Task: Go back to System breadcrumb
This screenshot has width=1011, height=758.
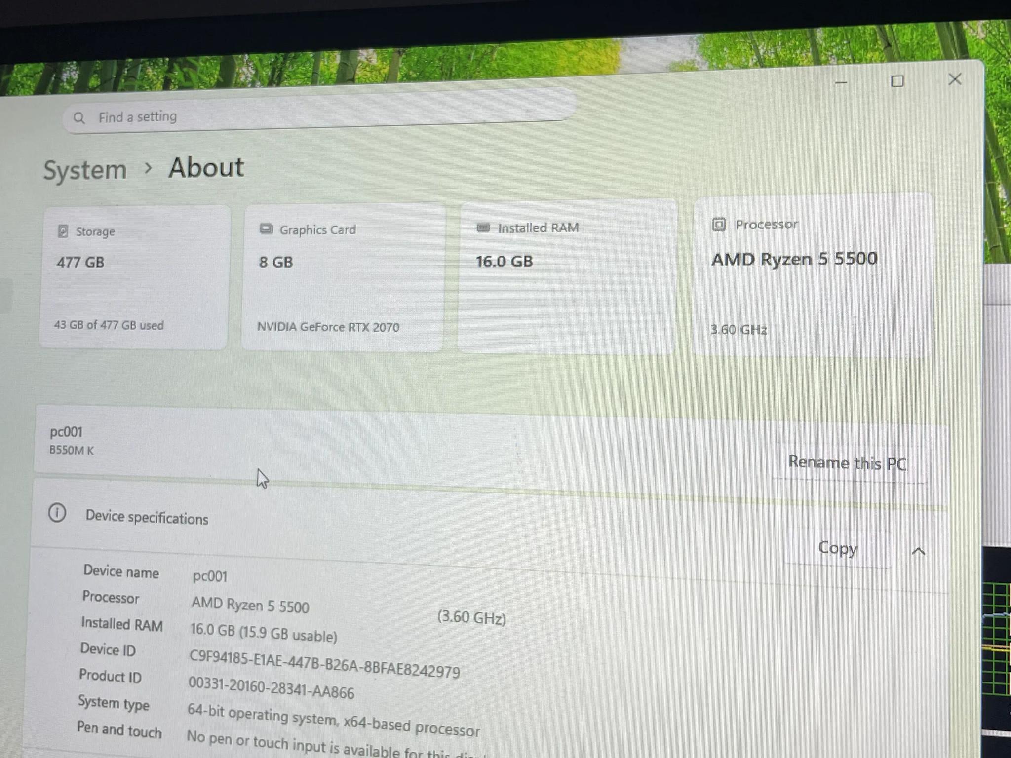Action: click(x=85, y=170)
